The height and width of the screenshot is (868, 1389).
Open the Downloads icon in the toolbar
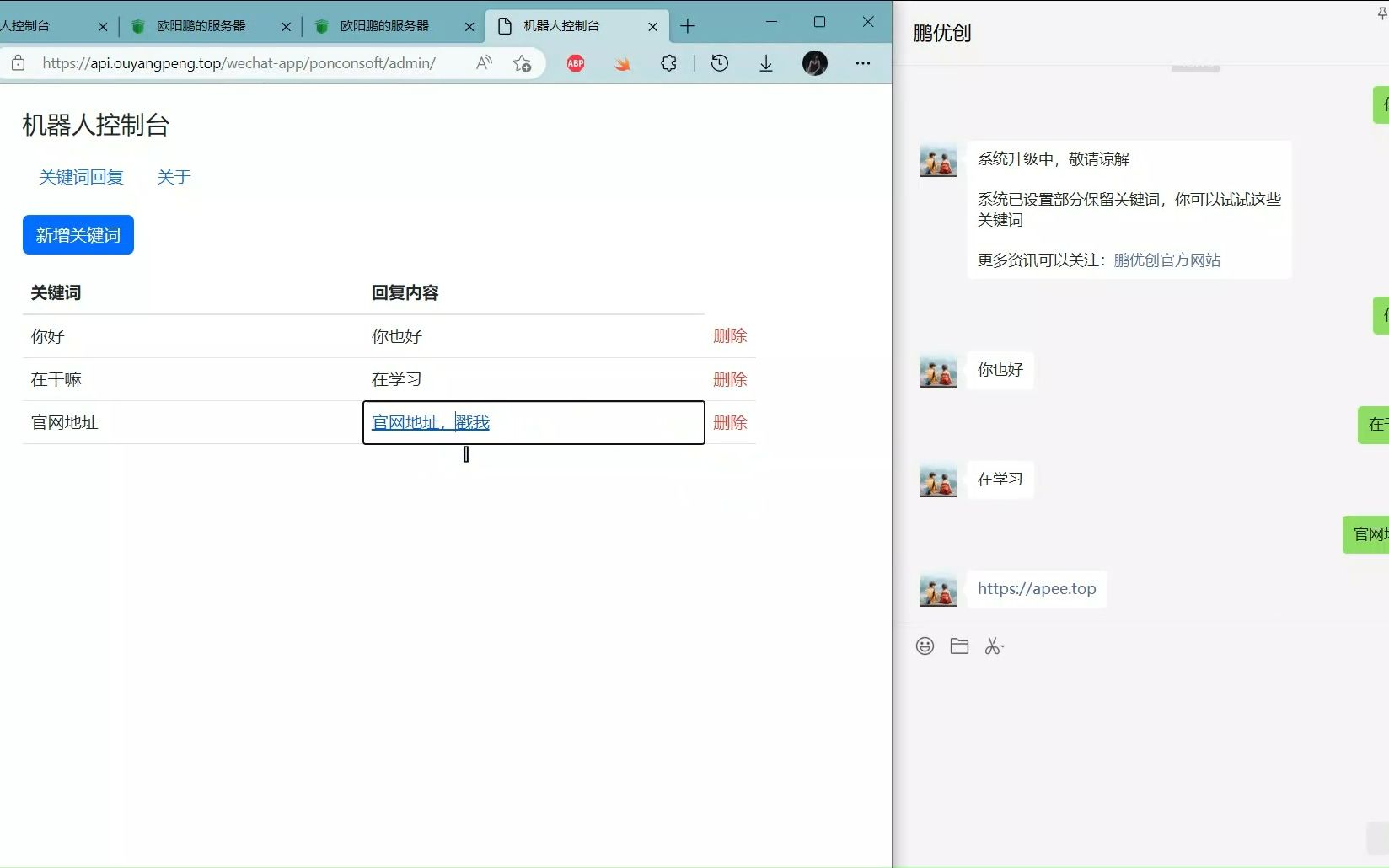tap(765, 63)
